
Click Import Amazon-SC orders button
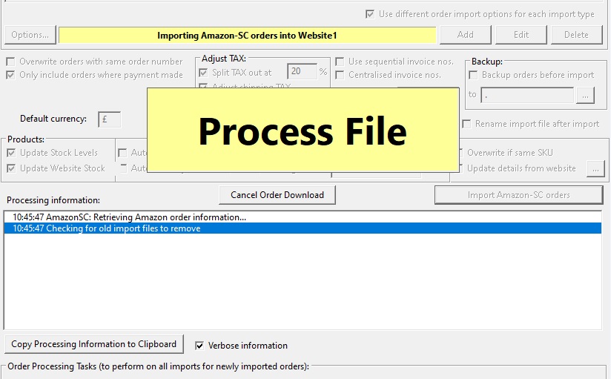(x=518, y=195)
